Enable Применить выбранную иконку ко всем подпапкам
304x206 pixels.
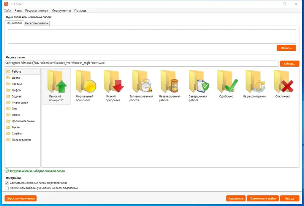tap(7, 188)
